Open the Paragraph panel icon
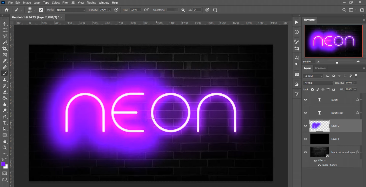This screenshot has width=366, height=187. pos(297,65)
